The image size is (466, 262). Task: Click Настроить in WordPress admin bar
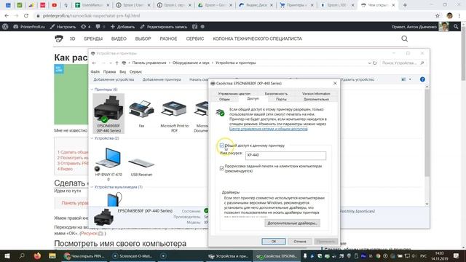click(63, 27)
